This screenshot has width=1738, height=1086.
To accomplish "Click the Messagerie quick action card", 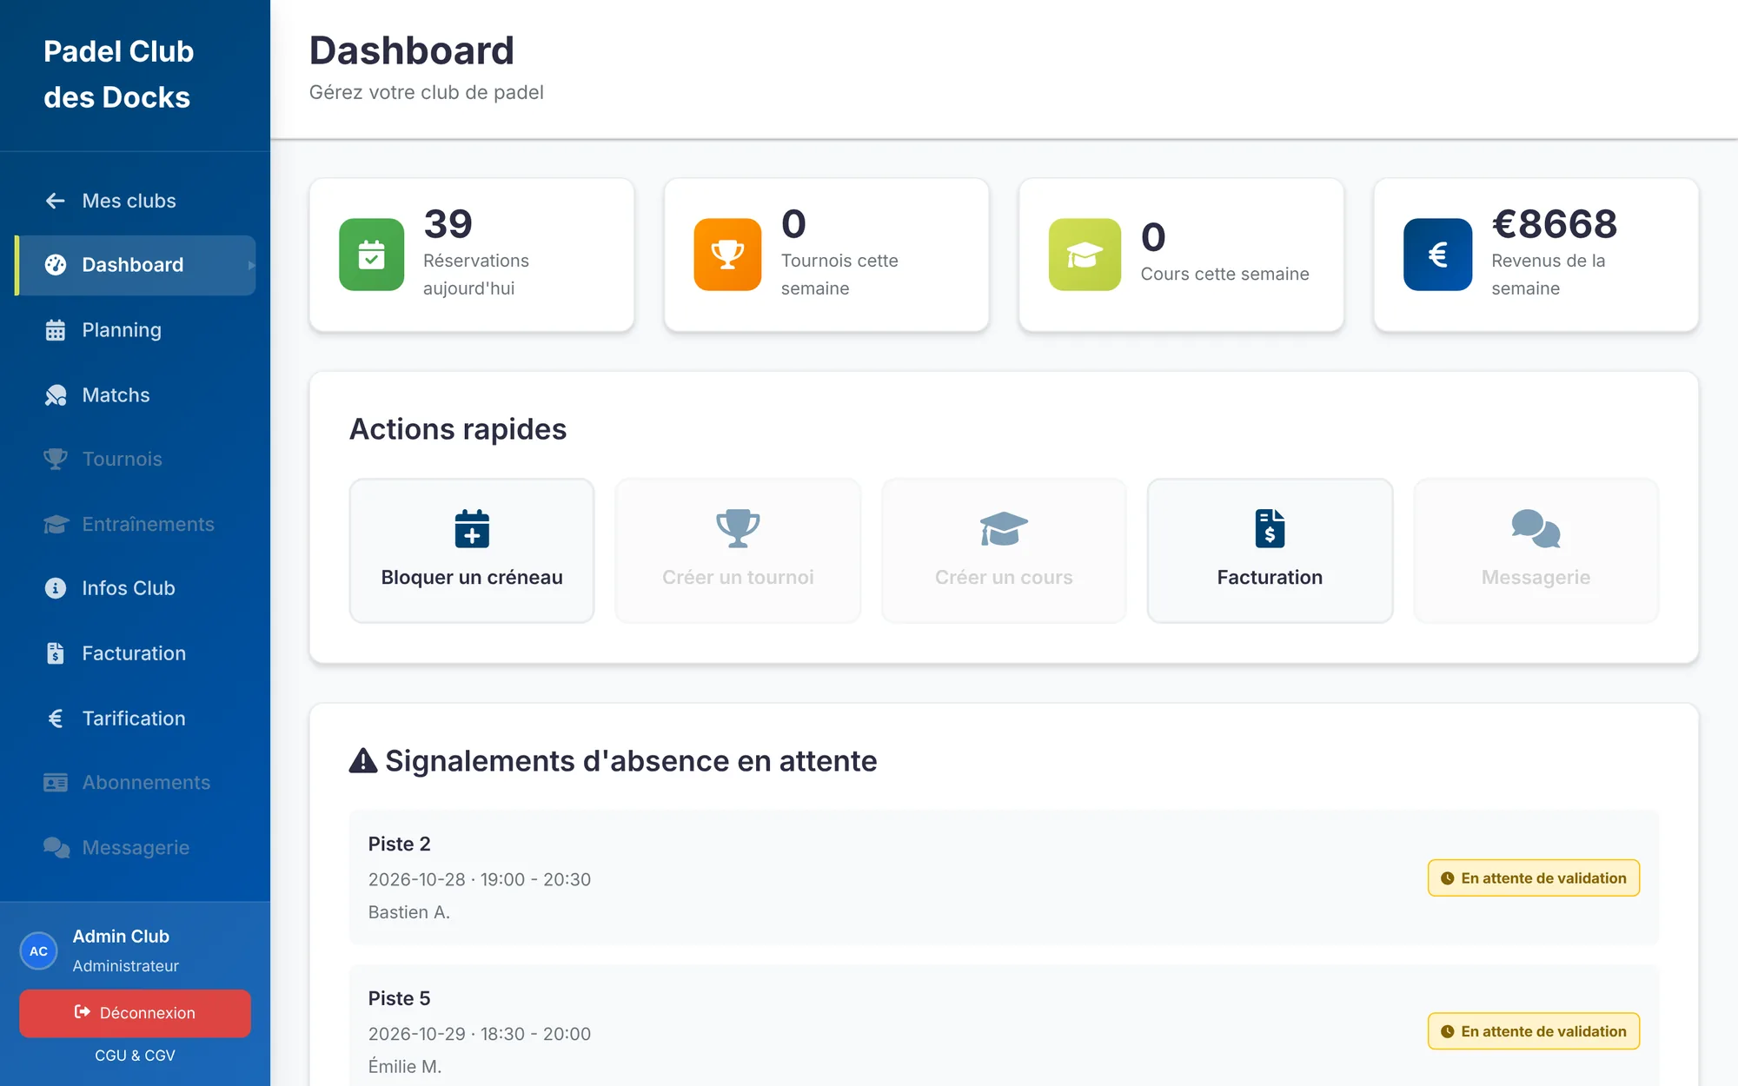I will click(1536, 551).
